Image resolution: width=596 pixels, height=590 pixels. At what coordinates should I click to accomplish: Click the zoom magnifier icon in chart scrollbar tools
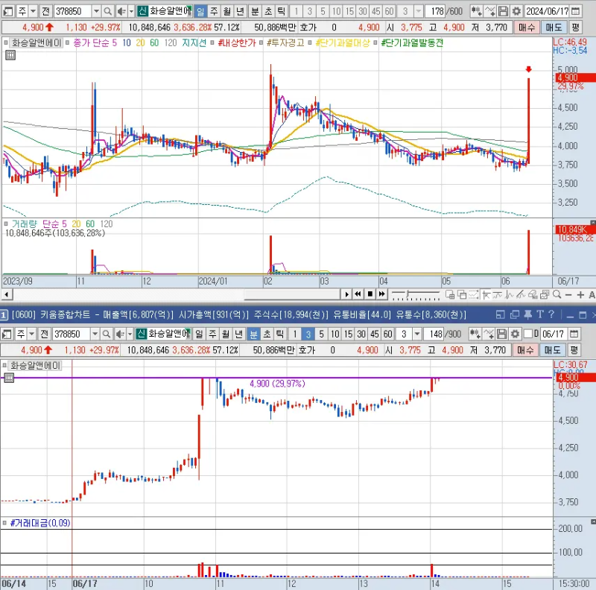[557, 294]
